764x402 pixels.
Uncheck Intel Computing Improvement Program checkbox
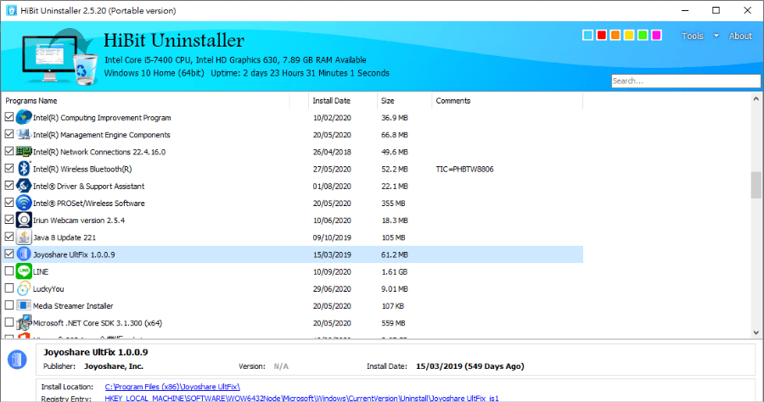[x=9, y=117]
